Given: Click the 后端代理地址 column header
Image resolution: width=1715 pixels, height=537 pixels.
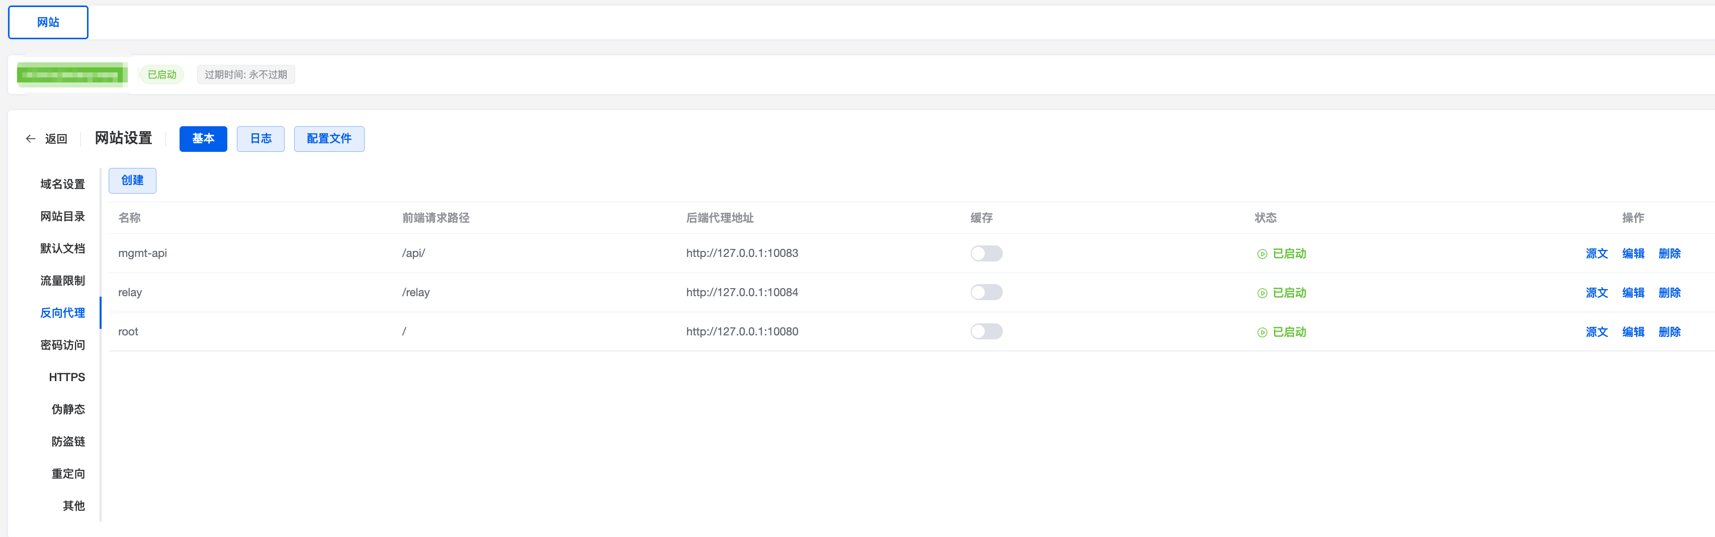Looking at the screenshot, I should point(720,218).
